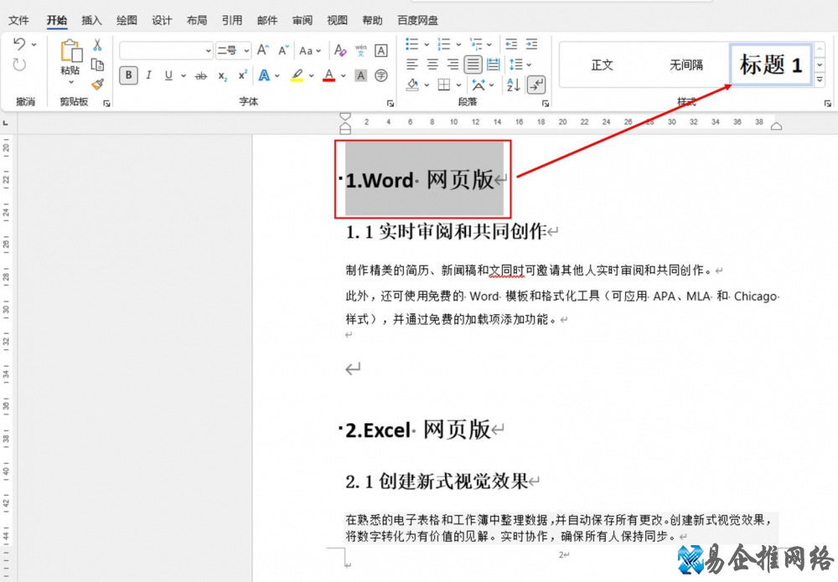Click the Paste (粘贴) clipboard icon
The width and height of the screenshot is (838, 582).
pyautogui.click(x=70, y=52)
